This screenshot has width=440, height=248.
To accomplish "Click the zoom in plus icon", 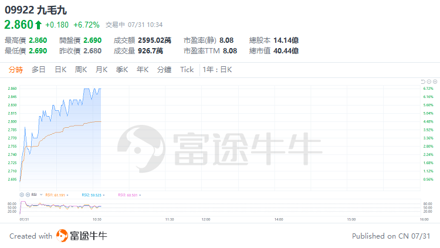I will (x=435, y=81).
